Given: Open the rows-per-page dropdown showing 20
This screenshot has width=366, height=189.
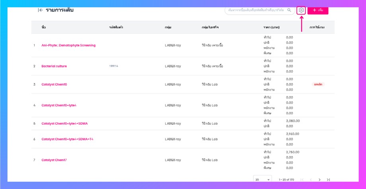Looking at the screenshot, I should [x=262, y=179].
